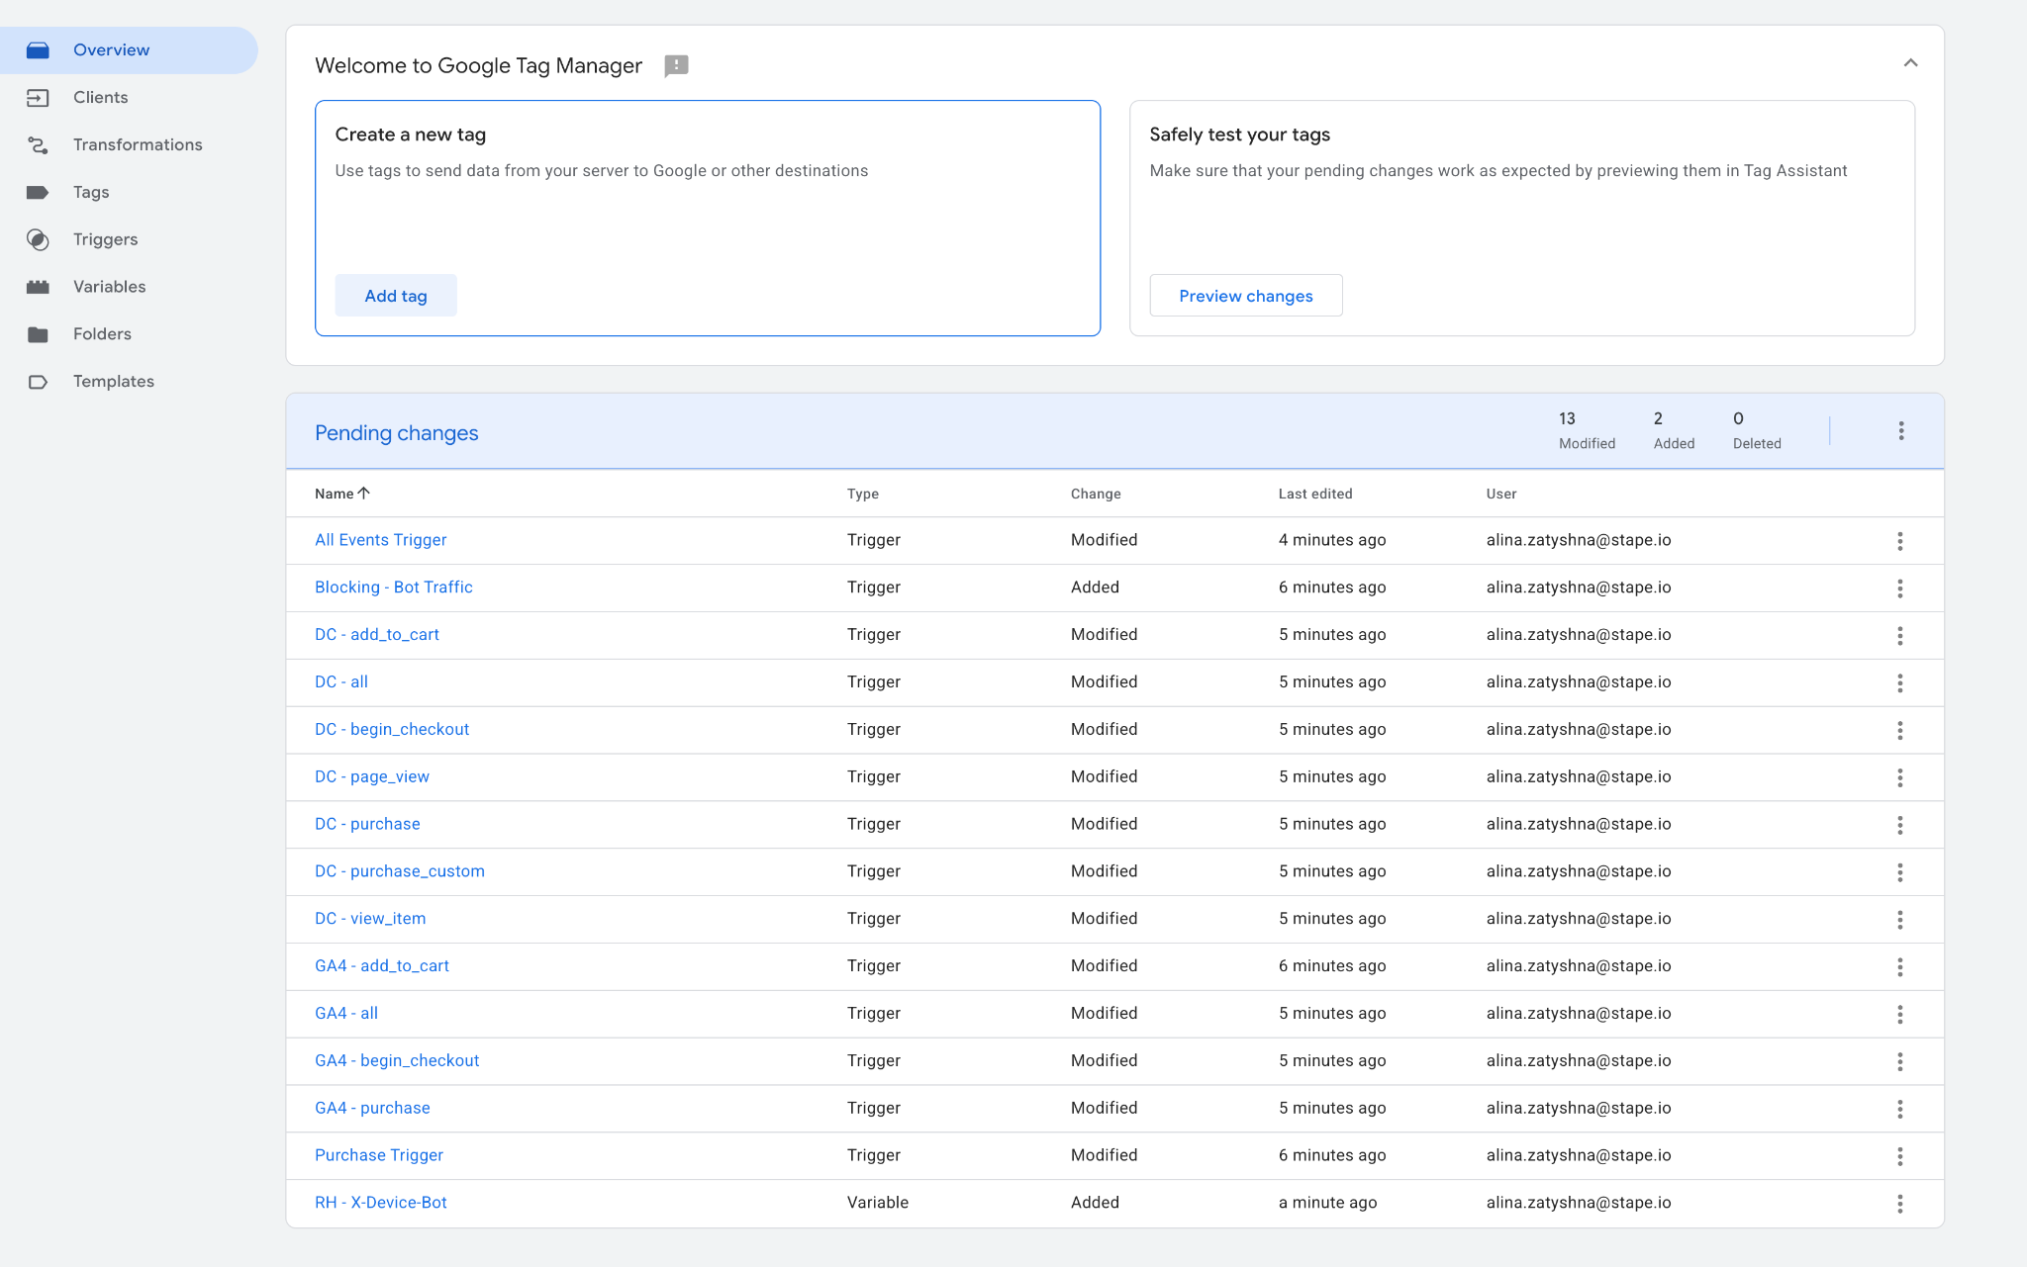Click the Transformations sidebar icon
The height and width of the screenshot is (1267, 2027).
pos(38,145)
